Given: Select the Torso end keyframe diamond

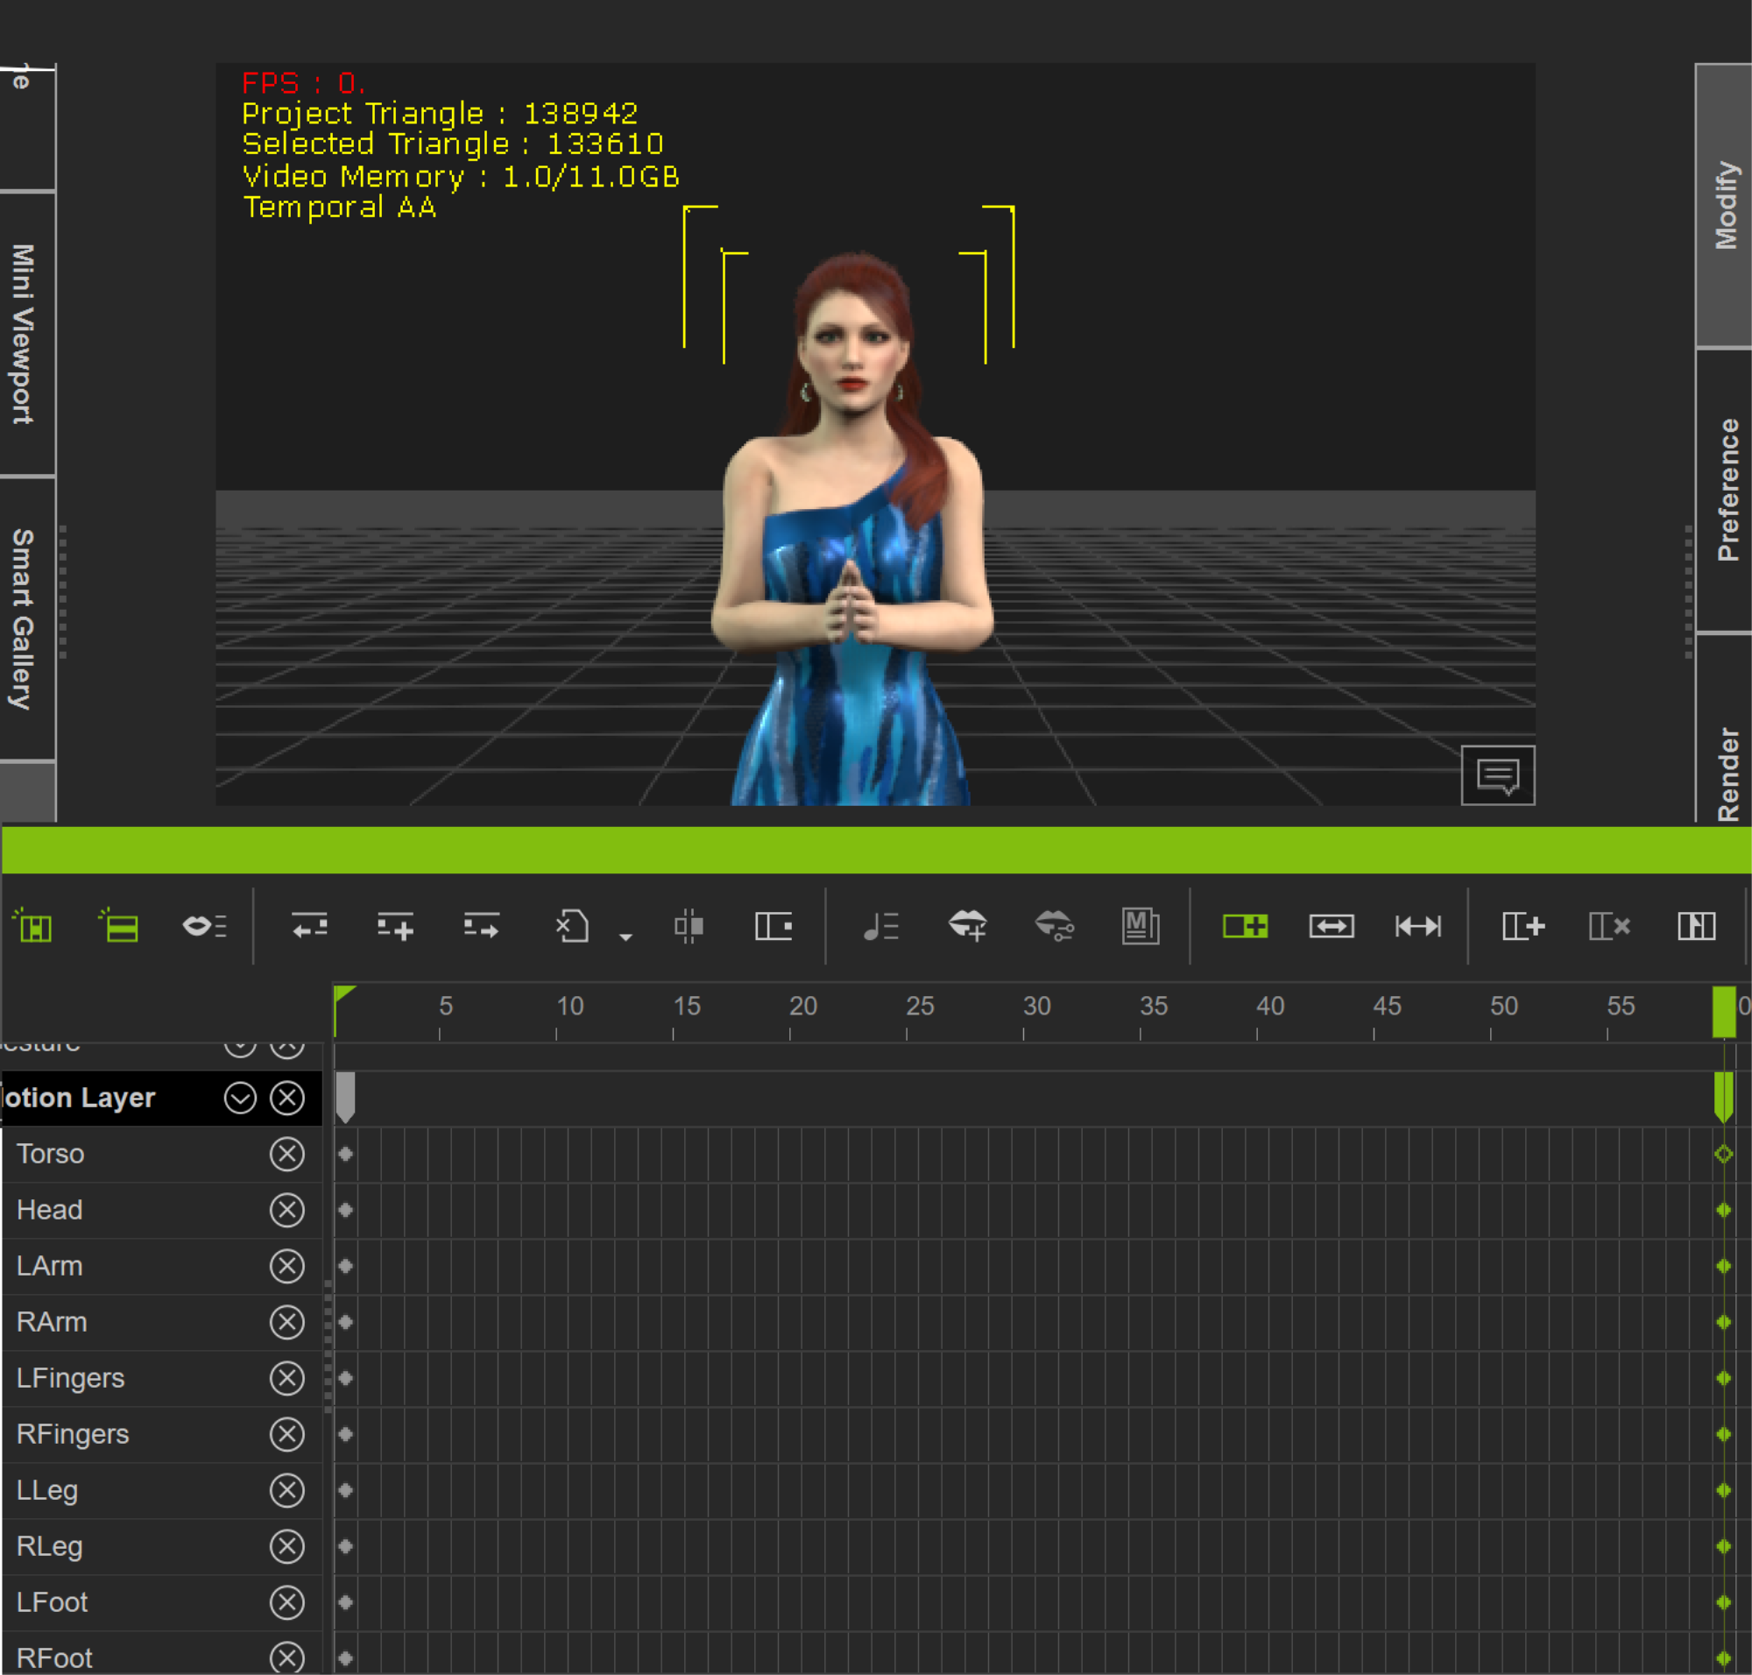Looking at the screenshot, I should coord(1723,1154).
